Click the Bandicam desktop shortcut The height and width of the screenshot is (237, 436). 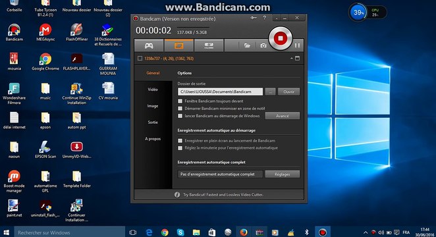tap(14, 32)
